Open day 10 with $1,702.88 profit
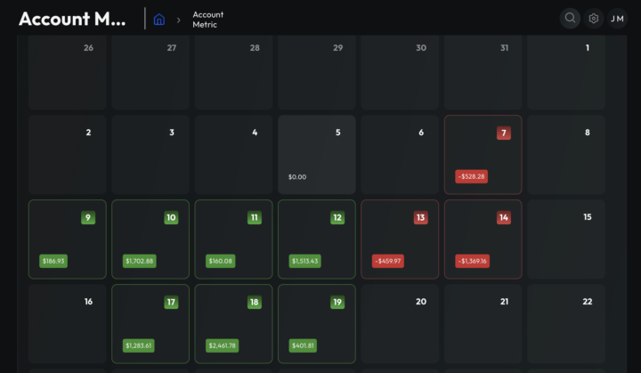Viewport: 641px width, 373px height. click(x=150, y=239)
